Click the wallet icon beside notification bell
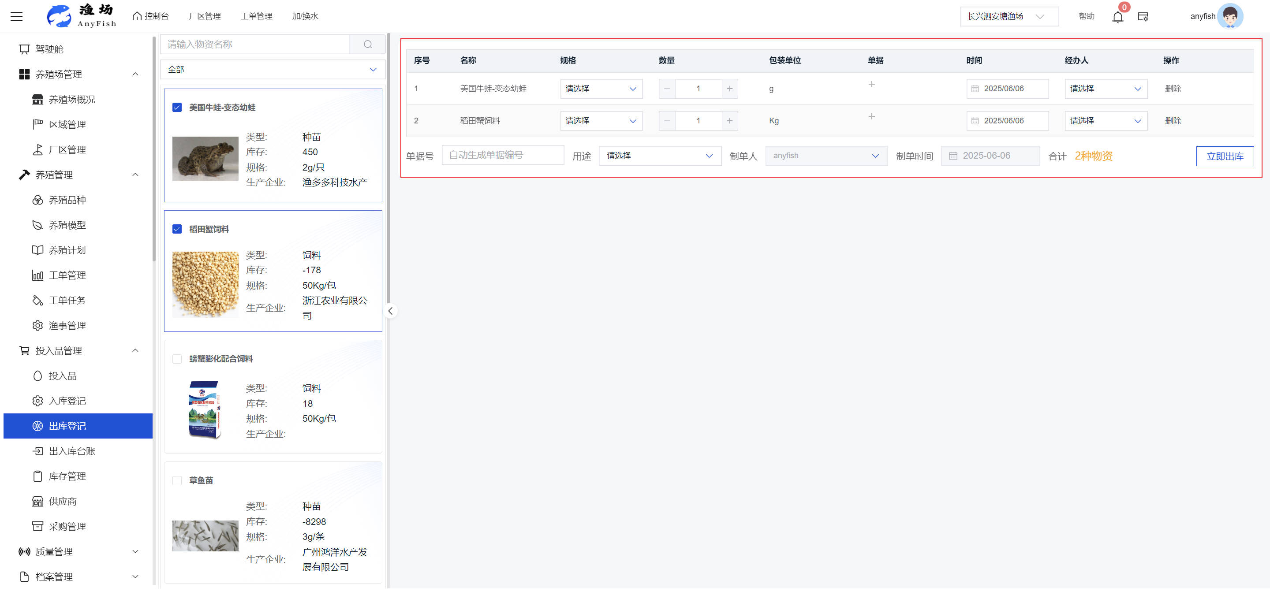Viewport: 1270px width, 595px height. [1143, 17]
